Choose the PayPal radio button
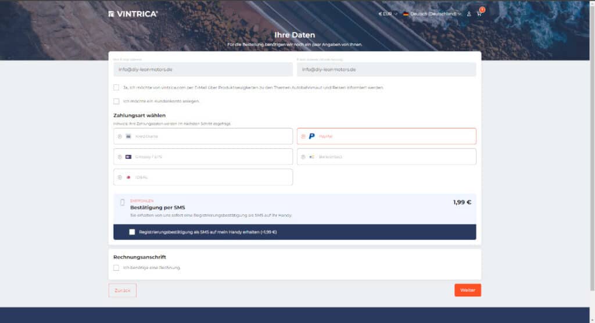The width and height of the screenshot is (595, 323). point(303,137)
